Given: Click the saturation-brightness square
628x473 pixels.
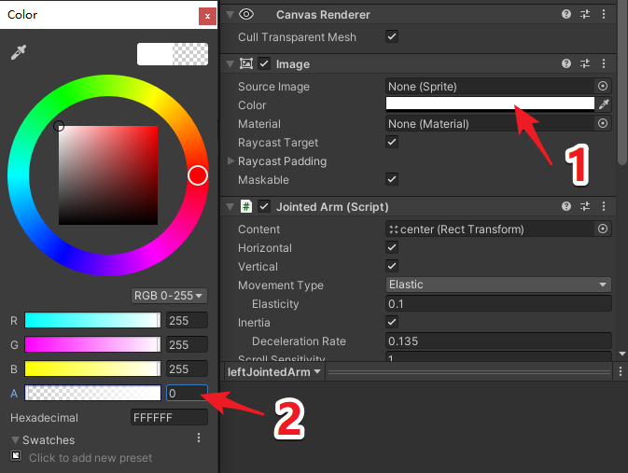Looking at the screenshot, I should pos(108,175).
